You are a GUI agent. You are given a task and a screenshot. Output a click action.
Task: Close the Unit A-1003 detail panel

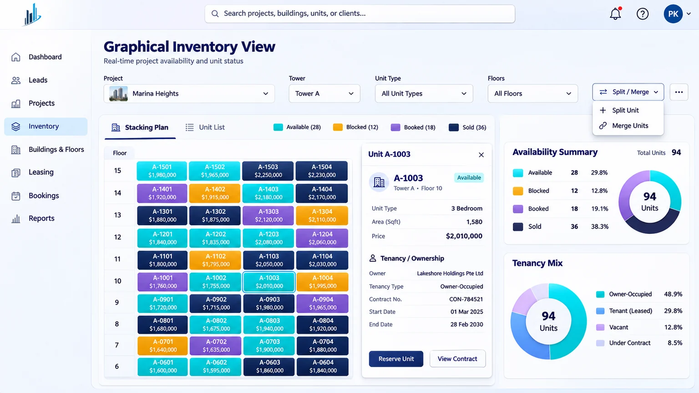pyautogui.click(x=481, y=155)
